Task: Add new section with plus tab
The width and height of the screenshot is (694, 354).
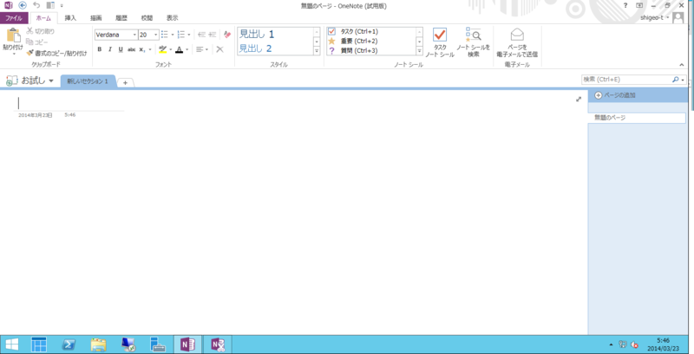Action: 125,82
